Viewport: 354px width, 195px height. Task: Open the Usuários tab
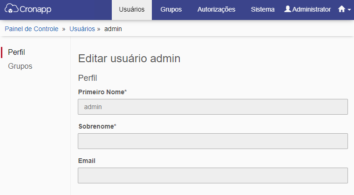click(132, 9)
